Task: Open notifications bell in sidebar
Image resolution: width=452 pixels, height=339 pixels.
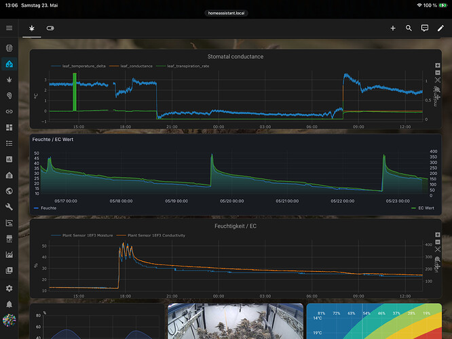Action: [10, 304]
